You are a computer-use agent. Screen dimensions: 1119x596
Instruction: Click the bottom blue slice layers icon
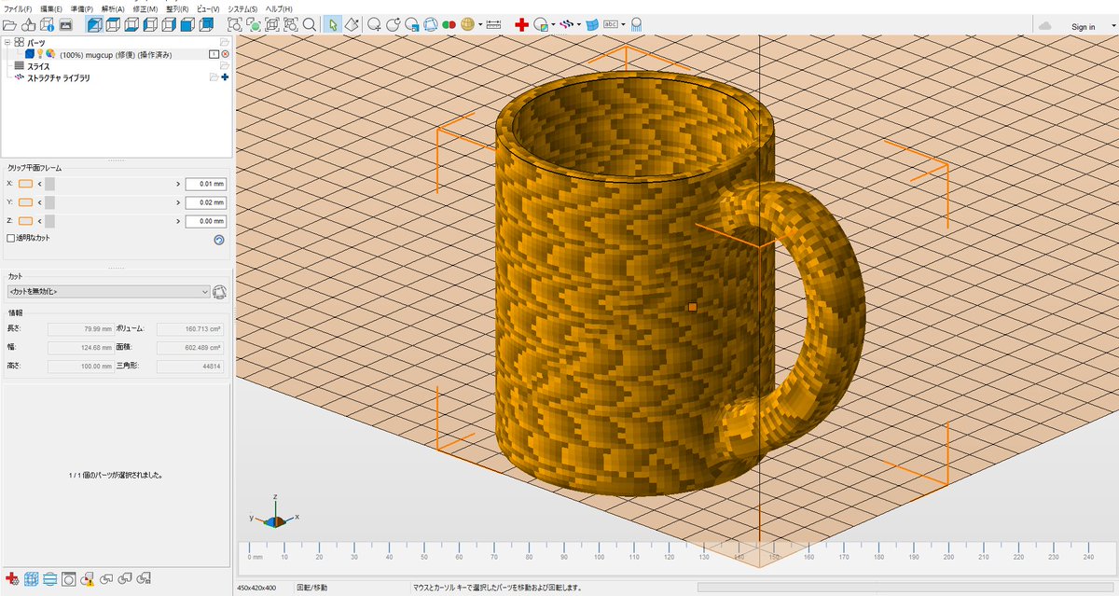pos(49,579)
